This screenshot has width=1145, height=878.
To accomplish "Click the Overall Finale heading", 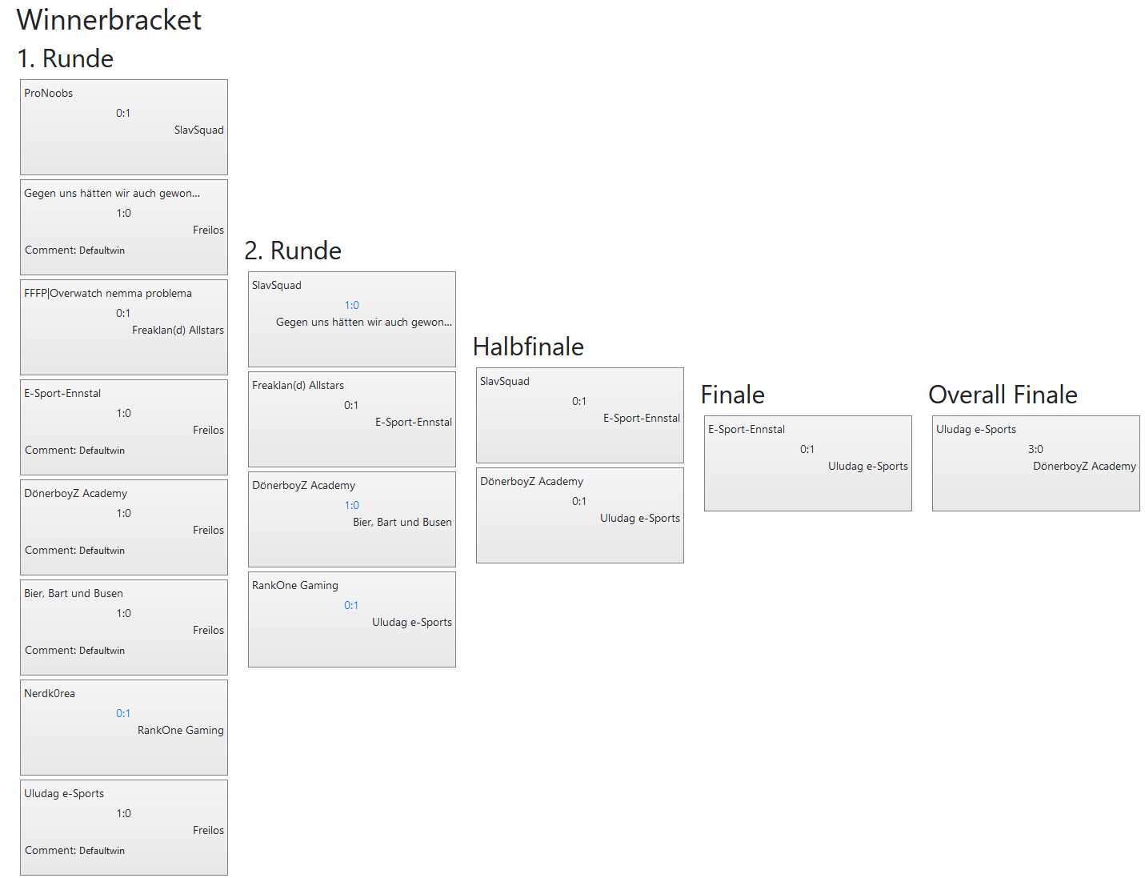I will click(x=1003, y=395).
